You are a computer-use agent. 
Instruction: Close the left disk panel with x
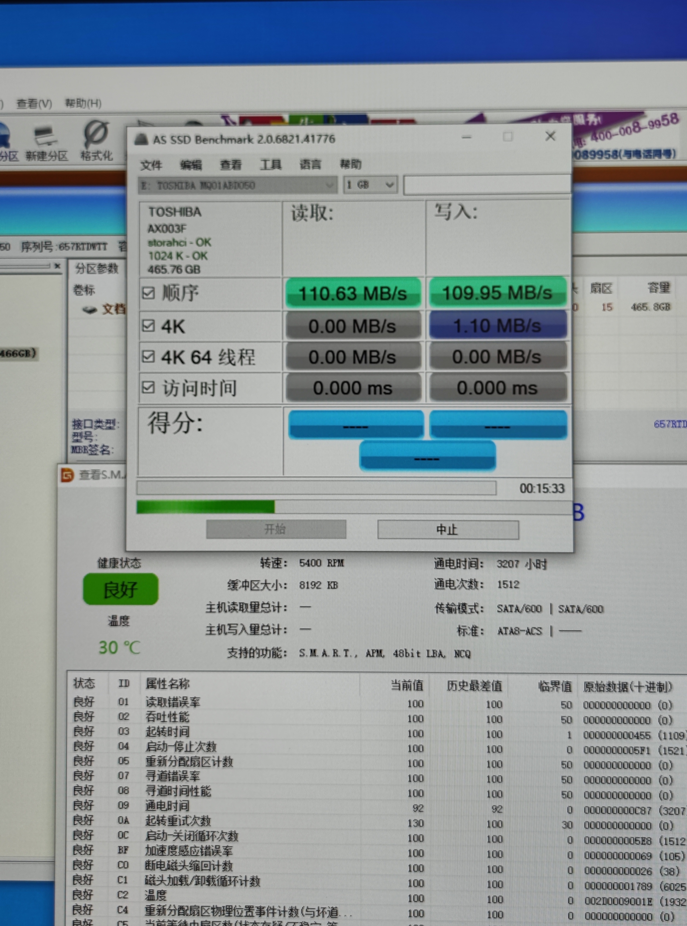58,266
